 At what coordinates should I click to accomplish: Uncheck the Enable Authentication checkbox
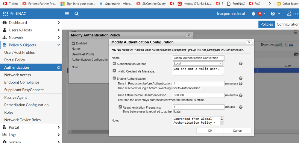click(114, 78)
